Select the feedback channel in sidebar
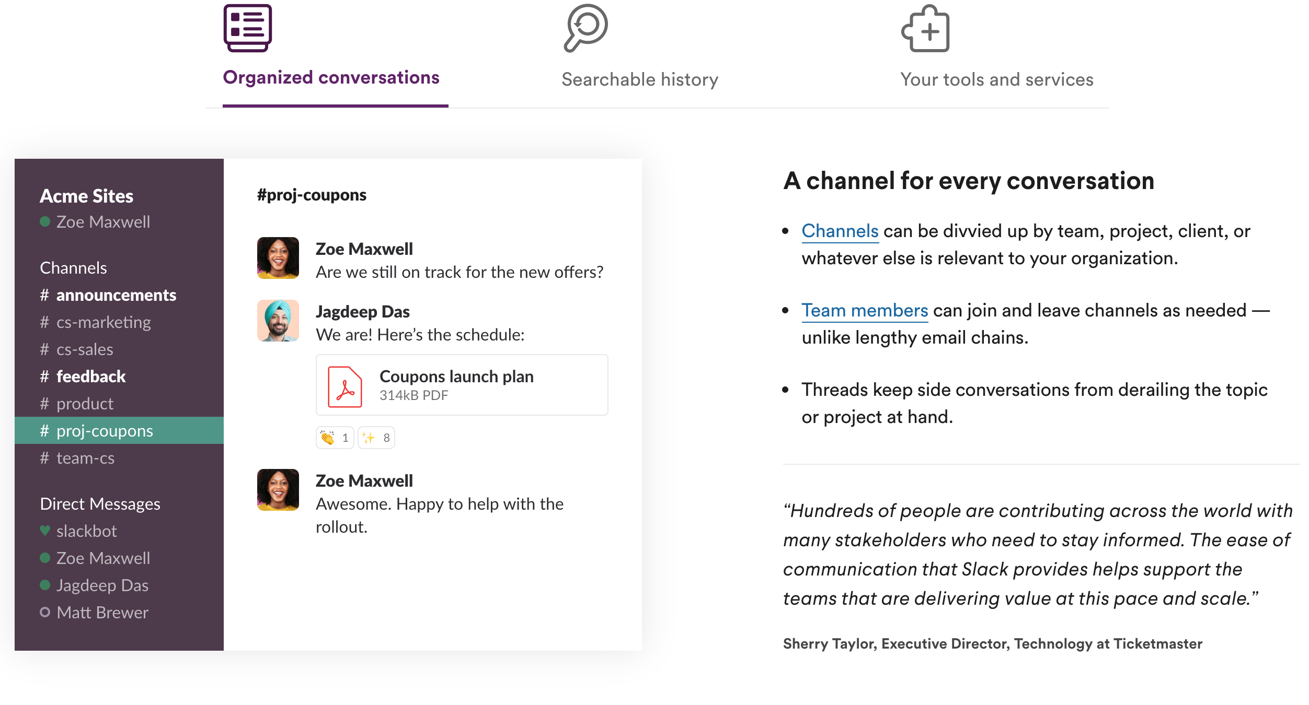The image size is (1309, 705). click(91, 377)
